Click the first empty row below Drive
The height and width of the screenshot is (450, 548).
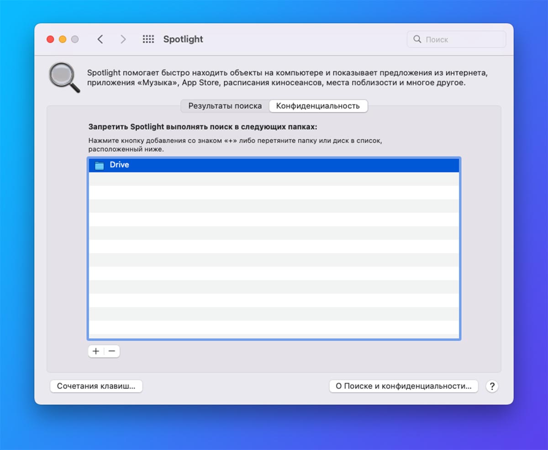coord(273,179)
